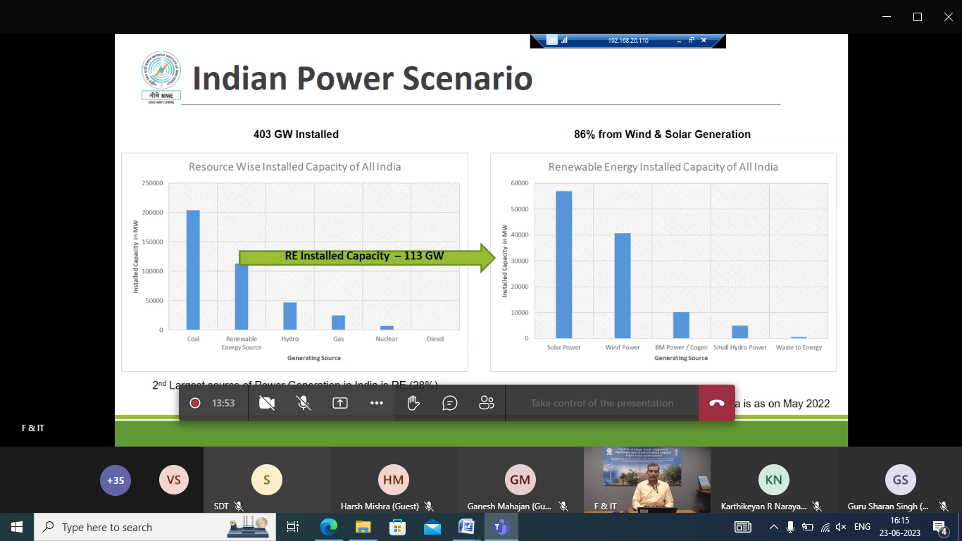Open Mail app from the taskbar
The width and height of the screenshot is (962, 541).
432,527
